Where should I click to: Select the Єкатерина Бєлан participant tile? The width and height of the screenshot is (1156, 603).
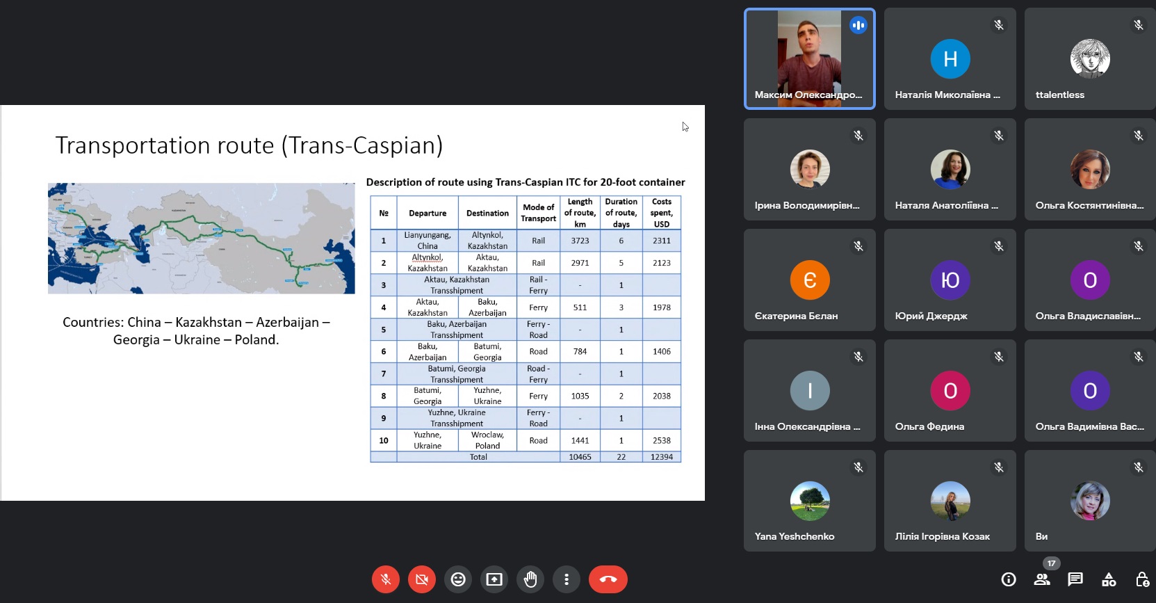click(809, 280)
